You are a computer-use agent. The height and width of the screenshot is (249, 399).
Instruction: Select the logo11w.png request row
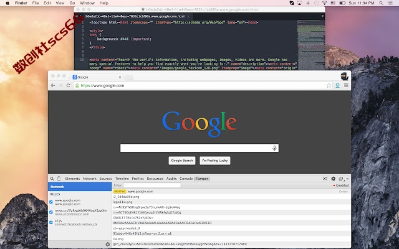point(231,202)
